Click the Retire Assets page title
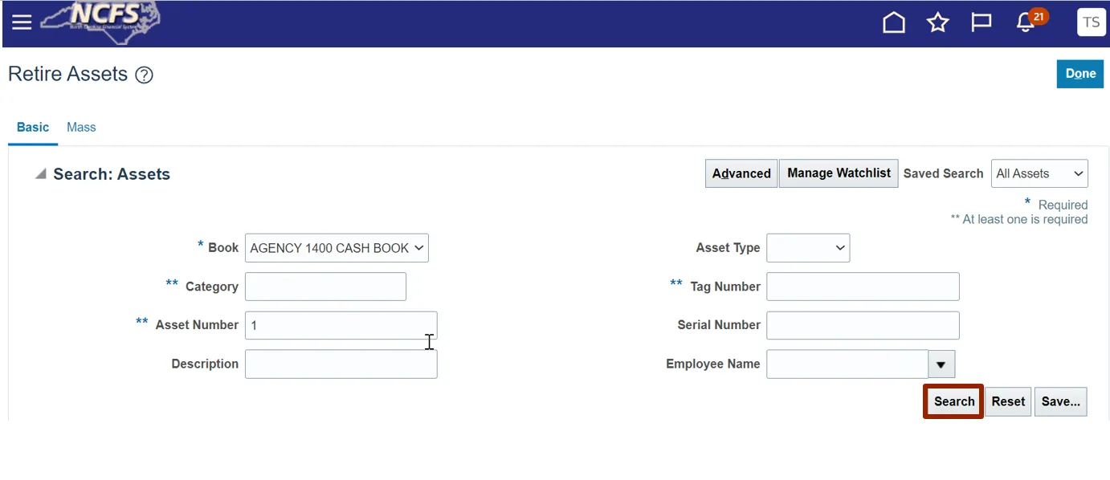The width and height of the screenshot is (1110, 480). (67, 74)
